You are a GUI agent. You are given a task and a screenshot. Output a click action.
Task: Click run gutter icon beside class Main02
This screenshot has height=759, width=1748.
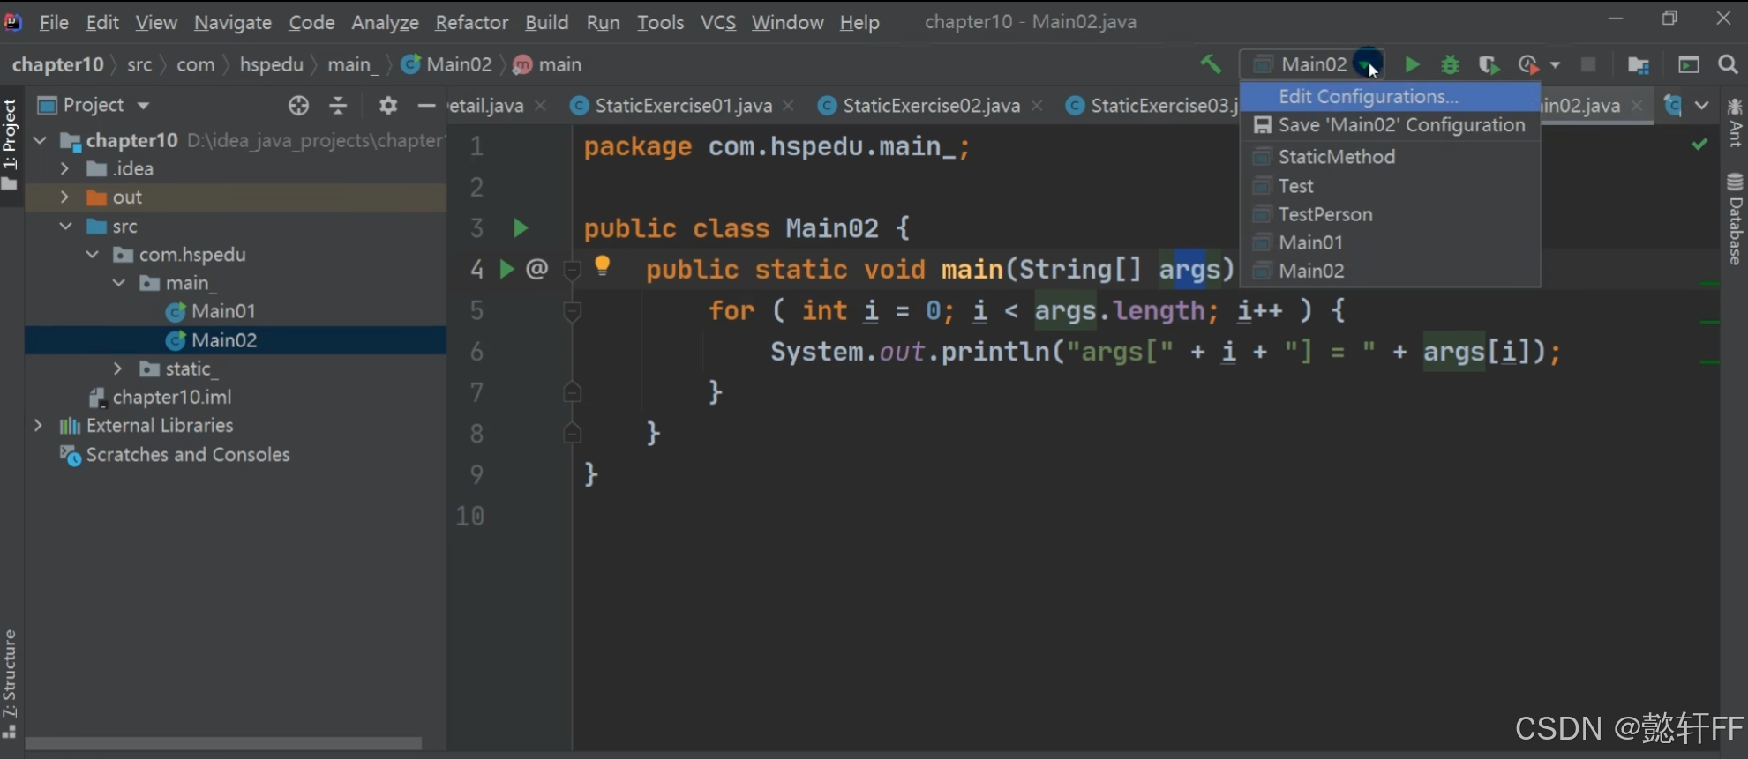click(520, 228)
